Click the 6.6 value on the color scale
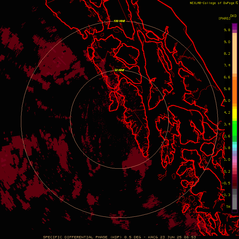The height and width of the screenshot is (239, 239). click(x=227, y=77)
